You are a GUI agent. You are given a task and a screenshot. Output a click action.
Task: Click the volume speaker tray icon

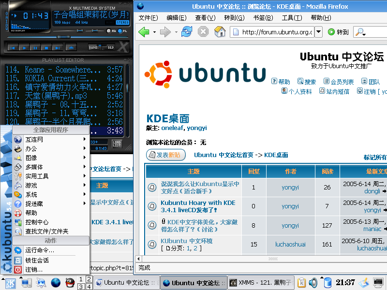313,283
